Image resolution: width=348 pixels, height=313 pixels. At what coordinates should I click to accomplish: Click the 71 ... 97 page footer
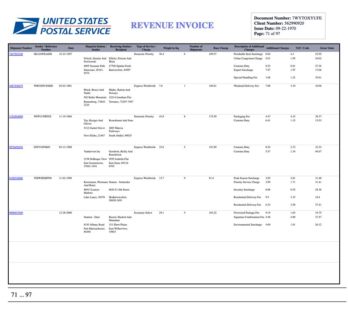pos(21,295)
